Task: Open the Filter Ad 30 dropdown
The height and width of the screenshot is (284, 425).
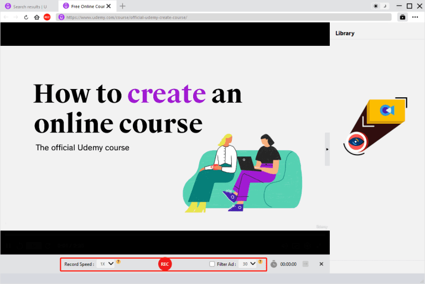Action: pos(248,264)
